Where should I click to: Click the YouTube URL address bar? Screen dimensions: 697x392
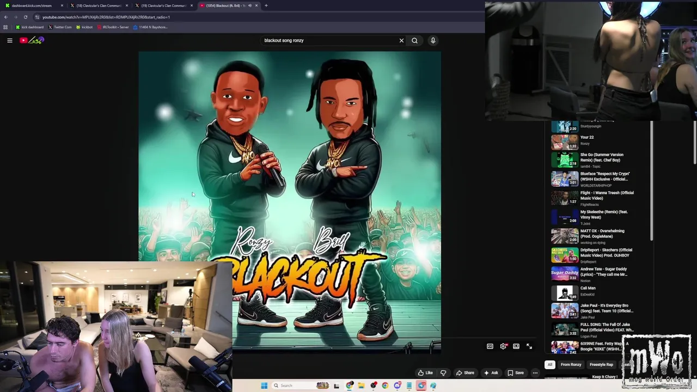106,17
